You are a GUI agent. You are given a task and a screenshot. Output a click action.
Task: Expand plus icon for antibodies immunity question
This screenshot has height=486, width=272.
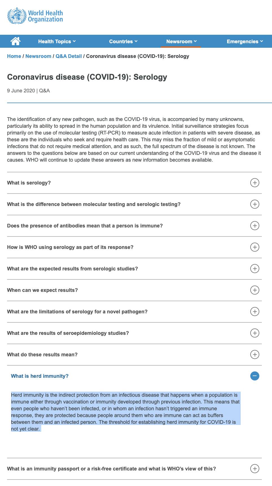[255, 226]
